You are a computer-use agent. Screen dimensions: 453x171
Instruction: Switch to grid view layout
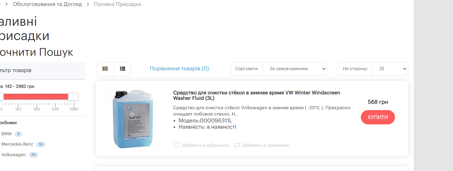coord(105,69)
